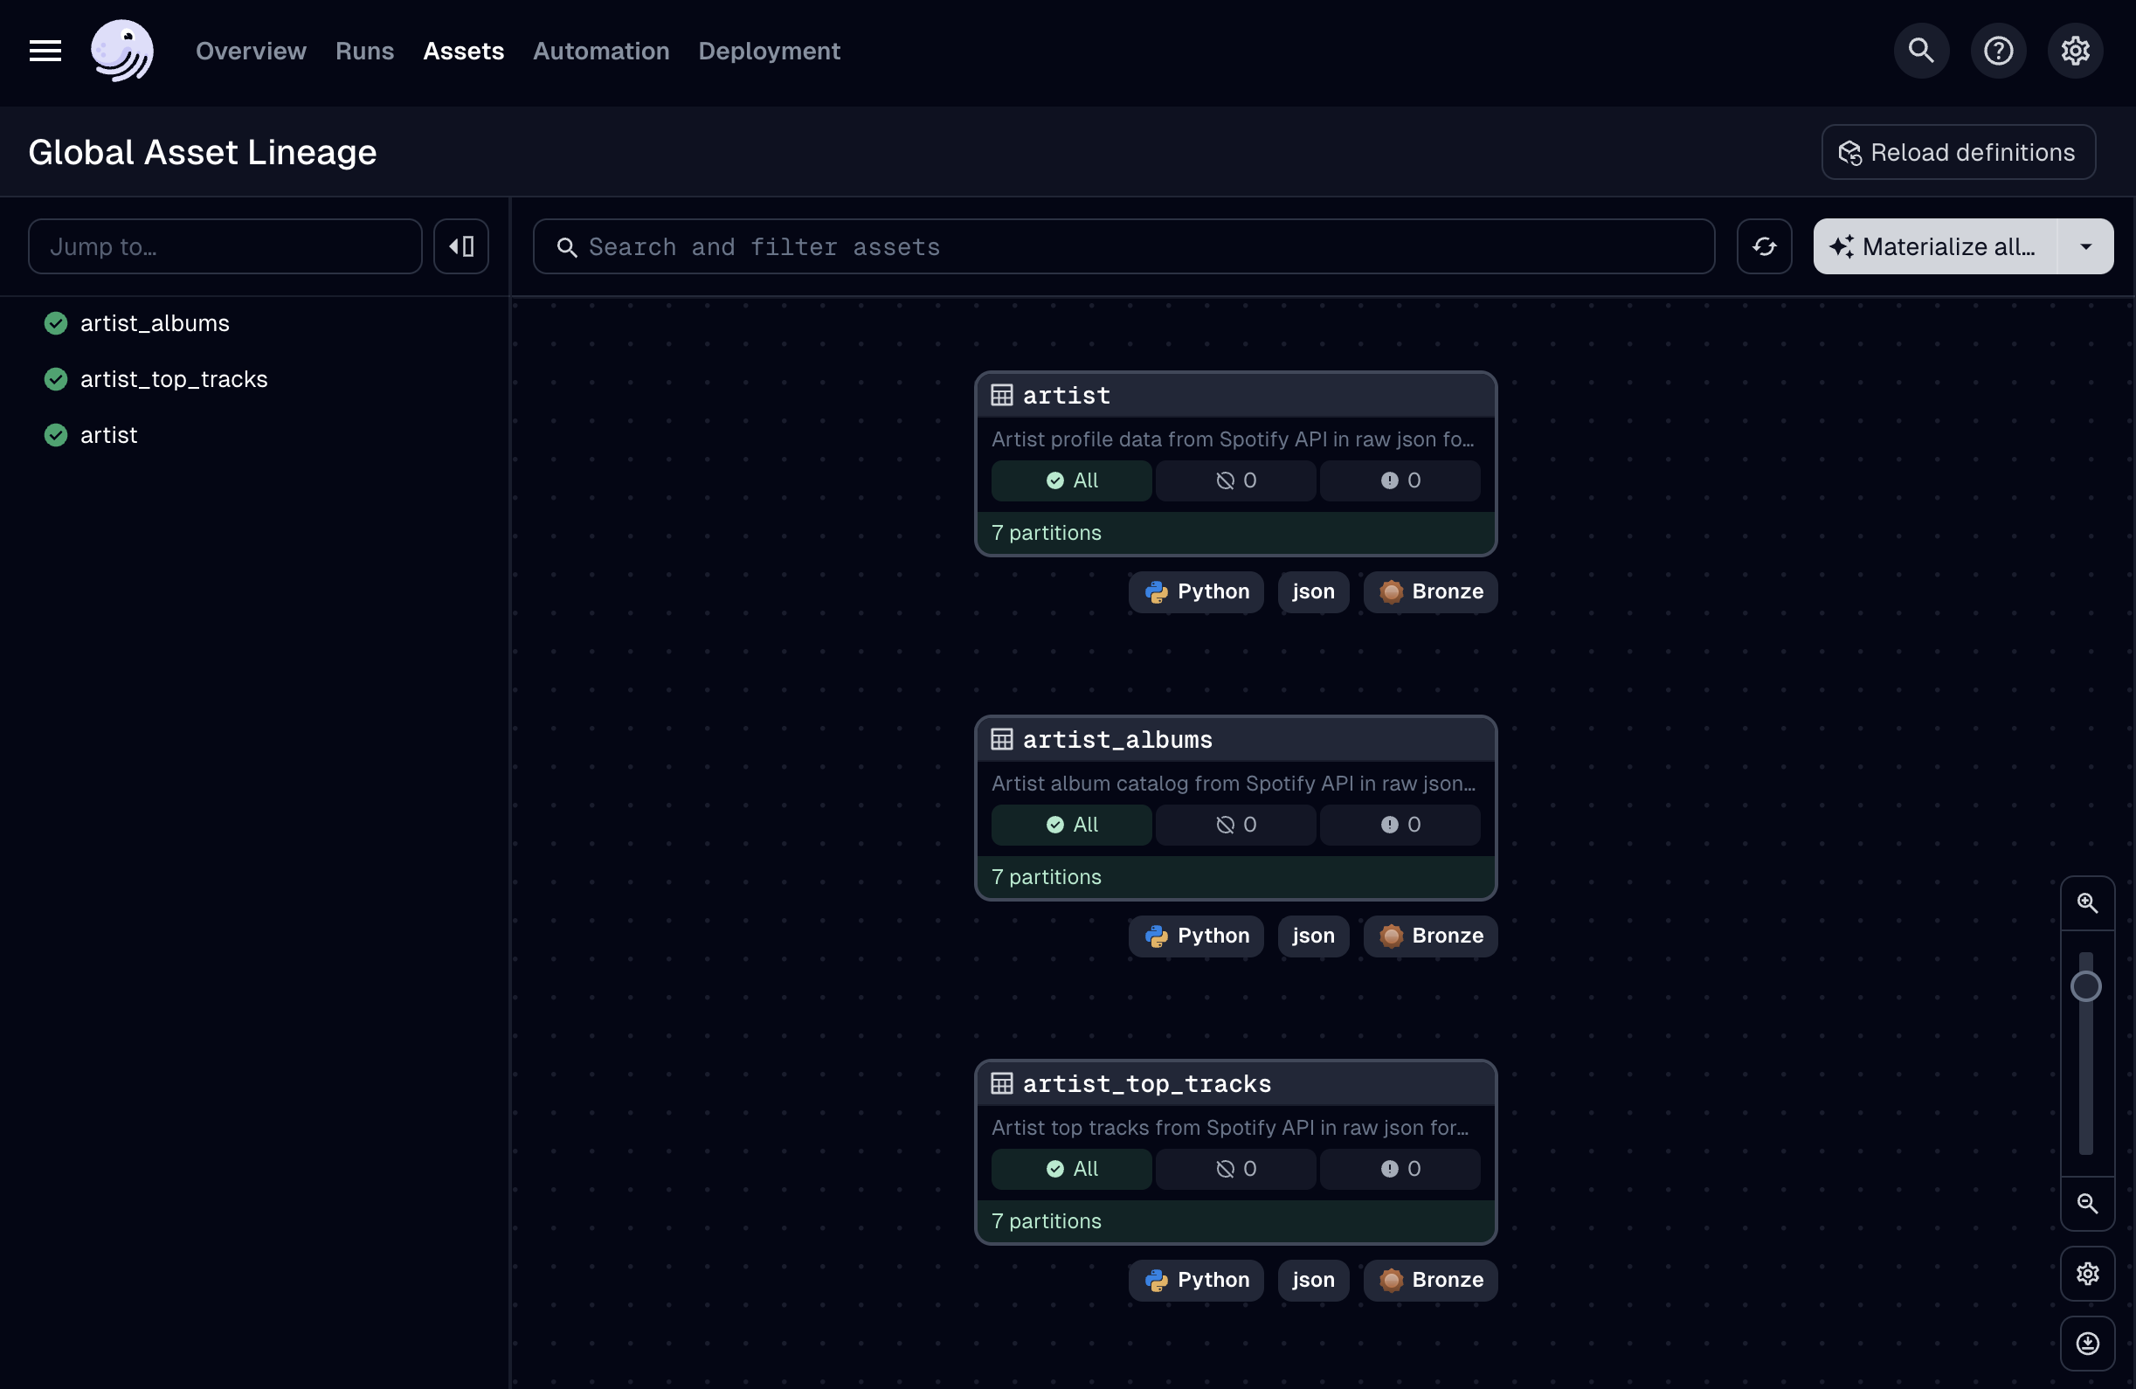The image size is (2136, 1389).
Task: Click green check beside artist in sidebar
Action: tap(56, 435)
